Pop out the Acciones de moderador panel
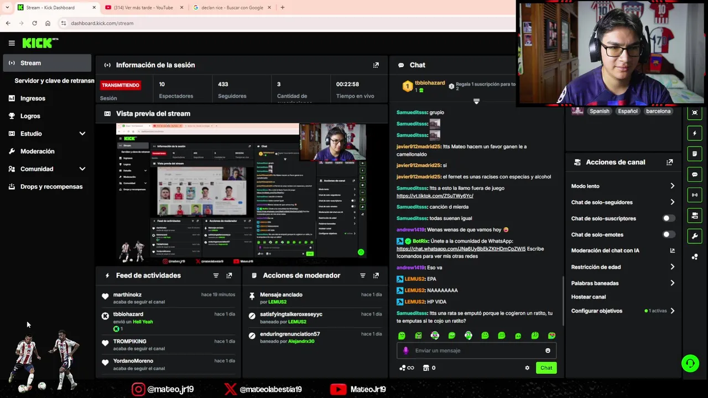This screenshot has height=398, width=708. click(x=376, y=275)
